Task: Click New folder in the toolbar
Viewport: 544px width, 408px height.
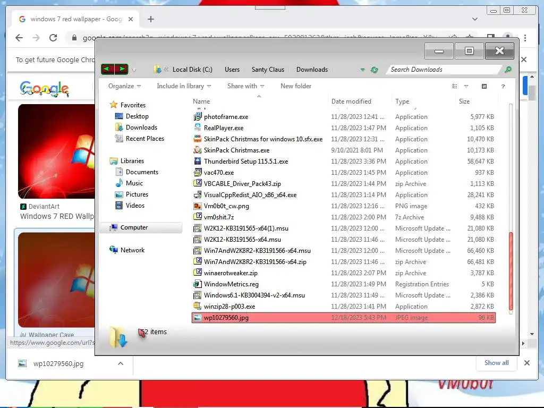Action: pos(295,86)
